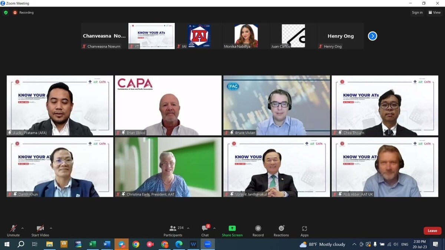The width and height of the screenshot is (445, 250).
Task: Leave the meeting
Action: [432, 231]
